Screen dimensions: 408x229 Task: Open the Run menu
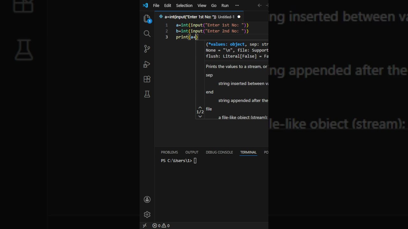point(225,5)
